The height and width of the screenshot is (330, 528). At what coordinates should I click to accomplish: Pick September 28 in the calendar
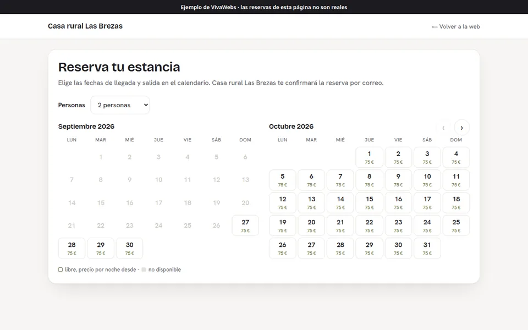pos(71,249)
